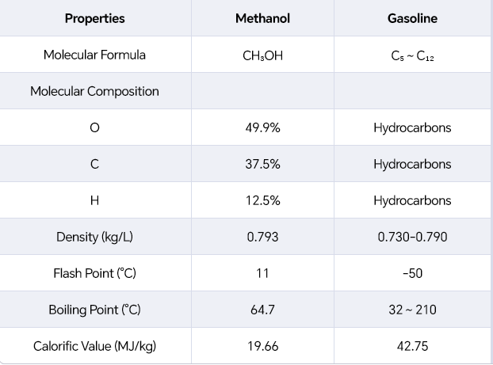Click the Gasoline column header
This screenshot has height=365, width=493.
[412, 19]
